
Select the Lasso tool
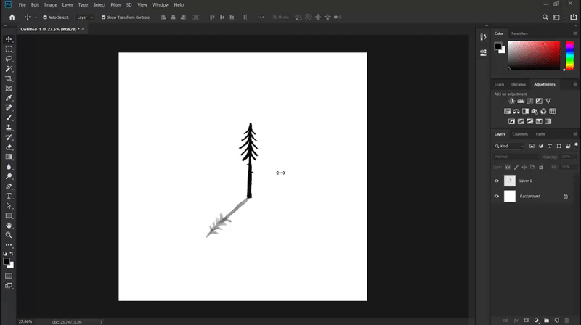click(9, 59)
